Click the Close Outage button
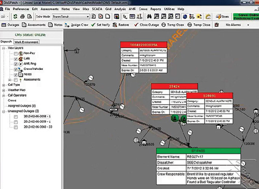This screenshot has height=189, width=259. 147,25
